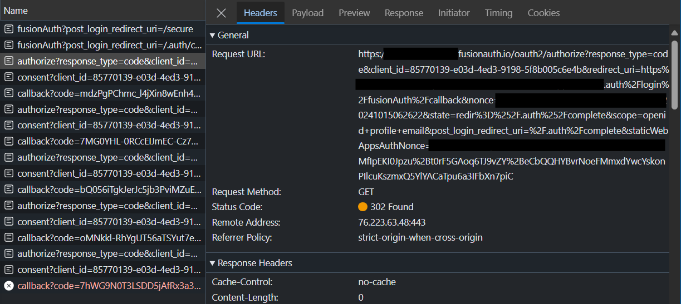Screen dimensions: 681x304
Task: Click document icon of fusionAuth /.auth/c request
Action: pyautogui.click(x=9, y=45)
